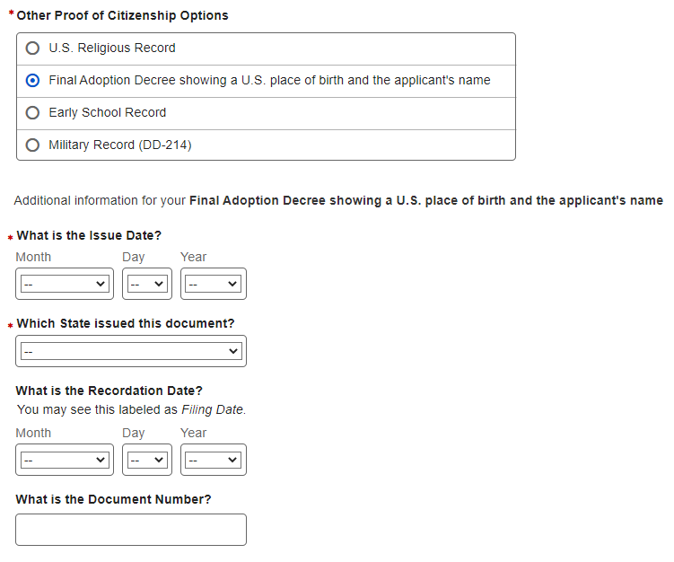
Task: Open the Issue Date Month dropdown
Action: (63, 284)
